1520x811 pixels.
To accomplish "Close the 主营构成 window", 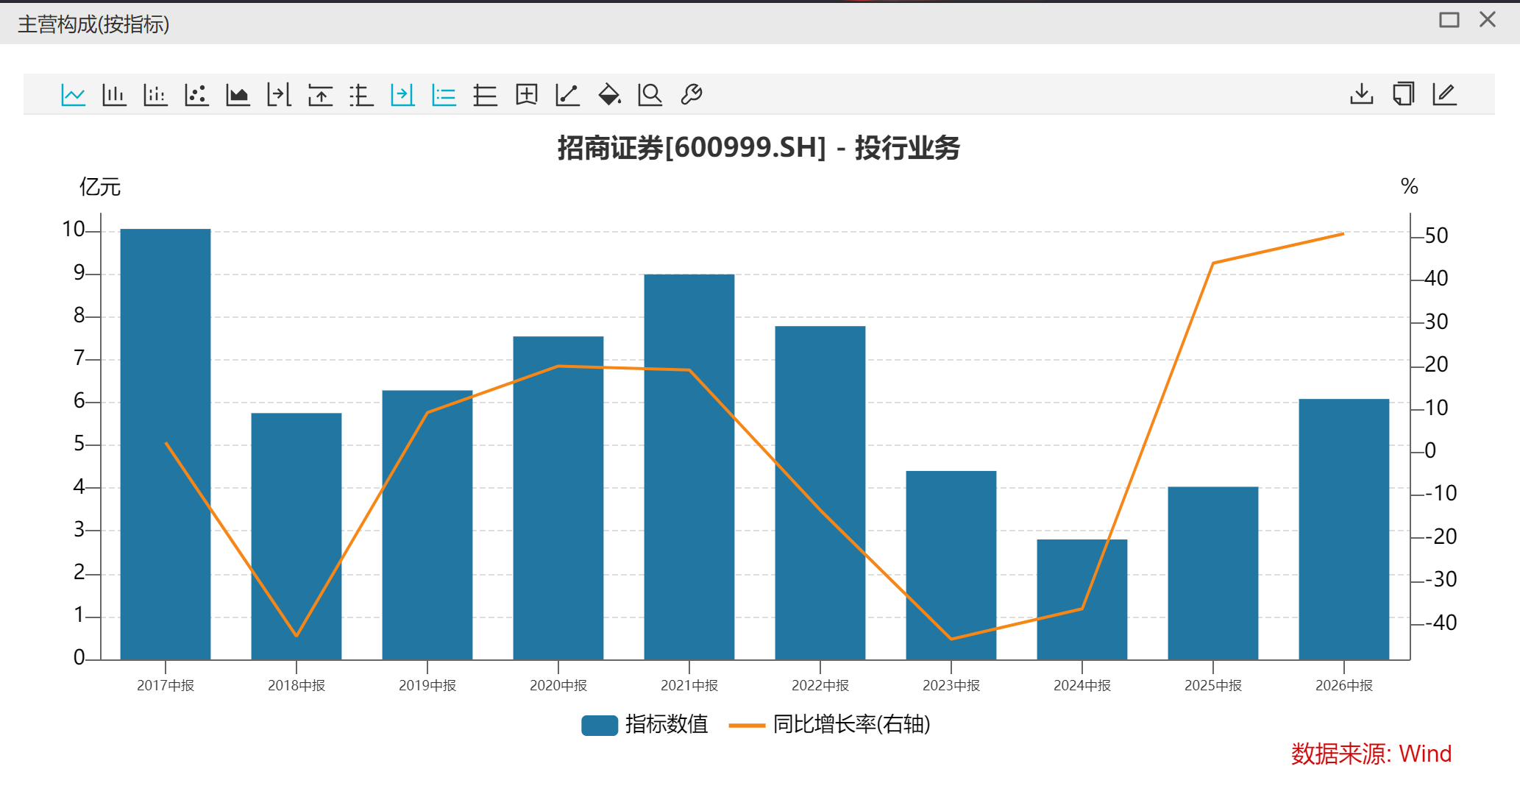I will pyautogui.click(x=1488, y=20).
